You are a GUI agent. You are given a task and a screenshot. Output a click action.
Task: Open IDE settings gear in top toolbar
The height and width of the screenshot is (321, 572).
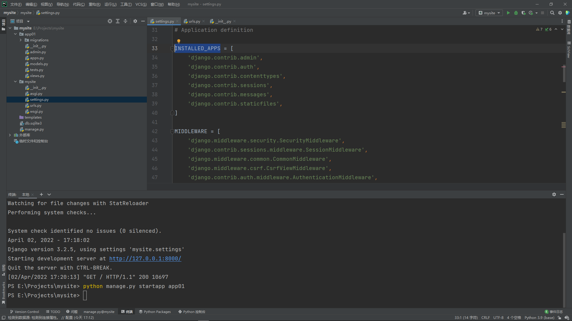[x=560, y=13]
